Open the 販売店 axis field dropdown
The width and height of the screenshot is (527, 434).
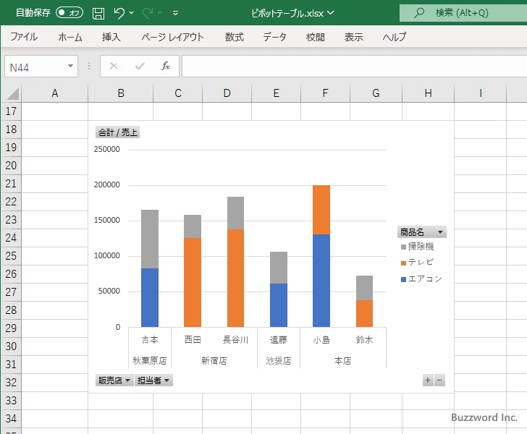tap(114, 380)
